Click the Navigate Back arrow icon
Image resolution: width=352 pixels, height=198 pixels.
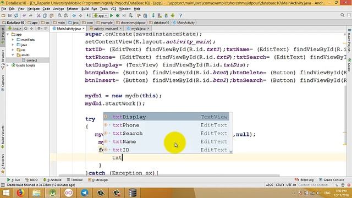74,15
